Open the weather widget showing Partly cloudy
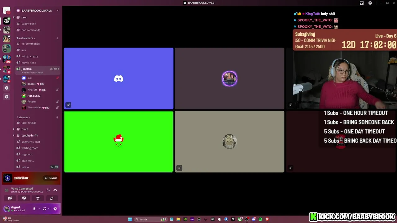This screenshot has width=397, height=223. click(x=11, y=219)
